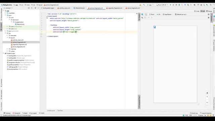Click the collapse all icon in project panel

(x=32, y=8)
